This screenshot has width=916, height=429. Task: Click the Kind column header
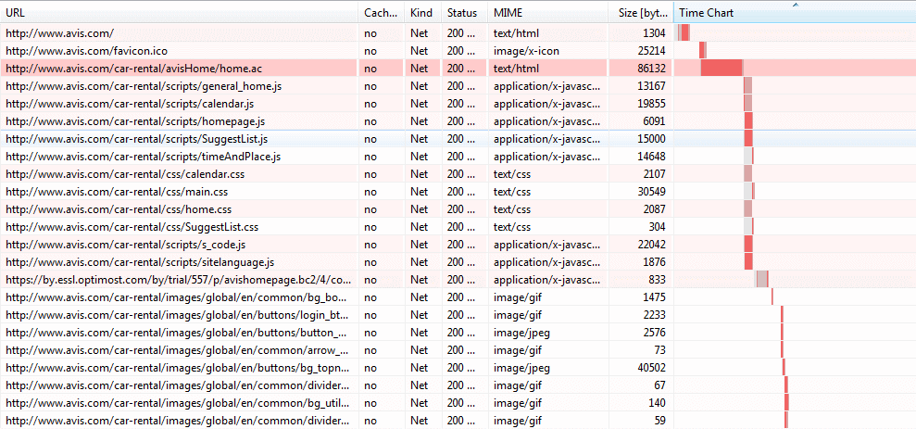click(x=423, y=12)
